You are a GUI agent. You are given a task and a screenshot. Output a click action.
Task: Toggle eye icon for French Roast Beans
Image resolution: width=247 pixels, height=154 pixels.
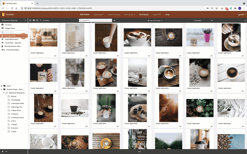3,50
